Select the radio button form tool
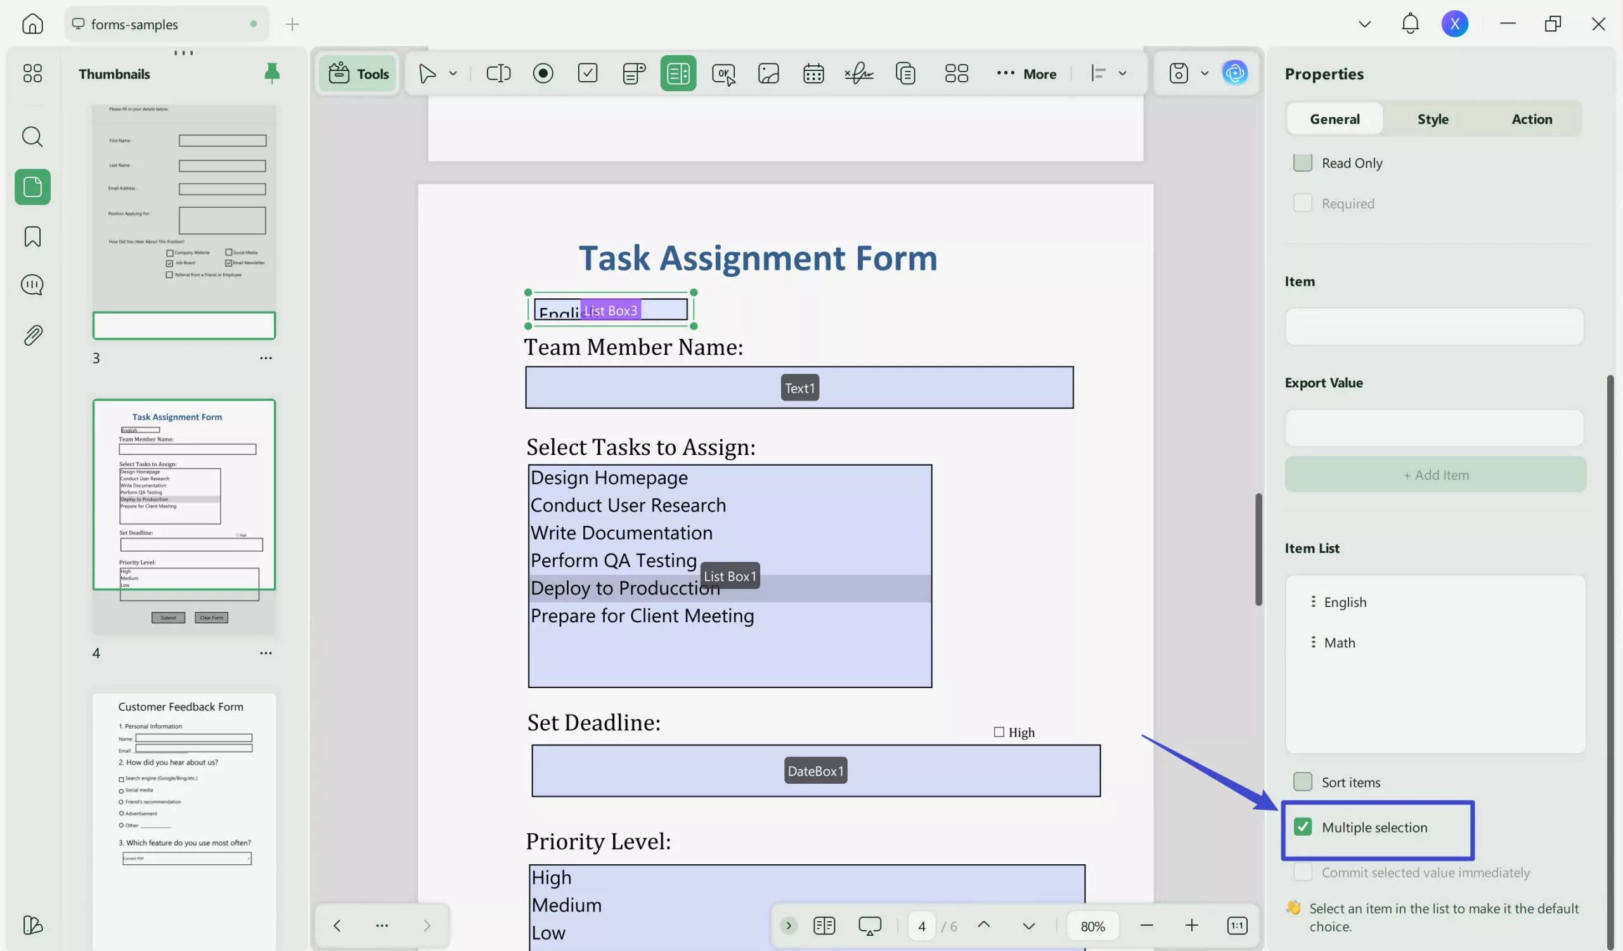The image size is (1623, 951). pyautogui.click(x=543, y=73)
